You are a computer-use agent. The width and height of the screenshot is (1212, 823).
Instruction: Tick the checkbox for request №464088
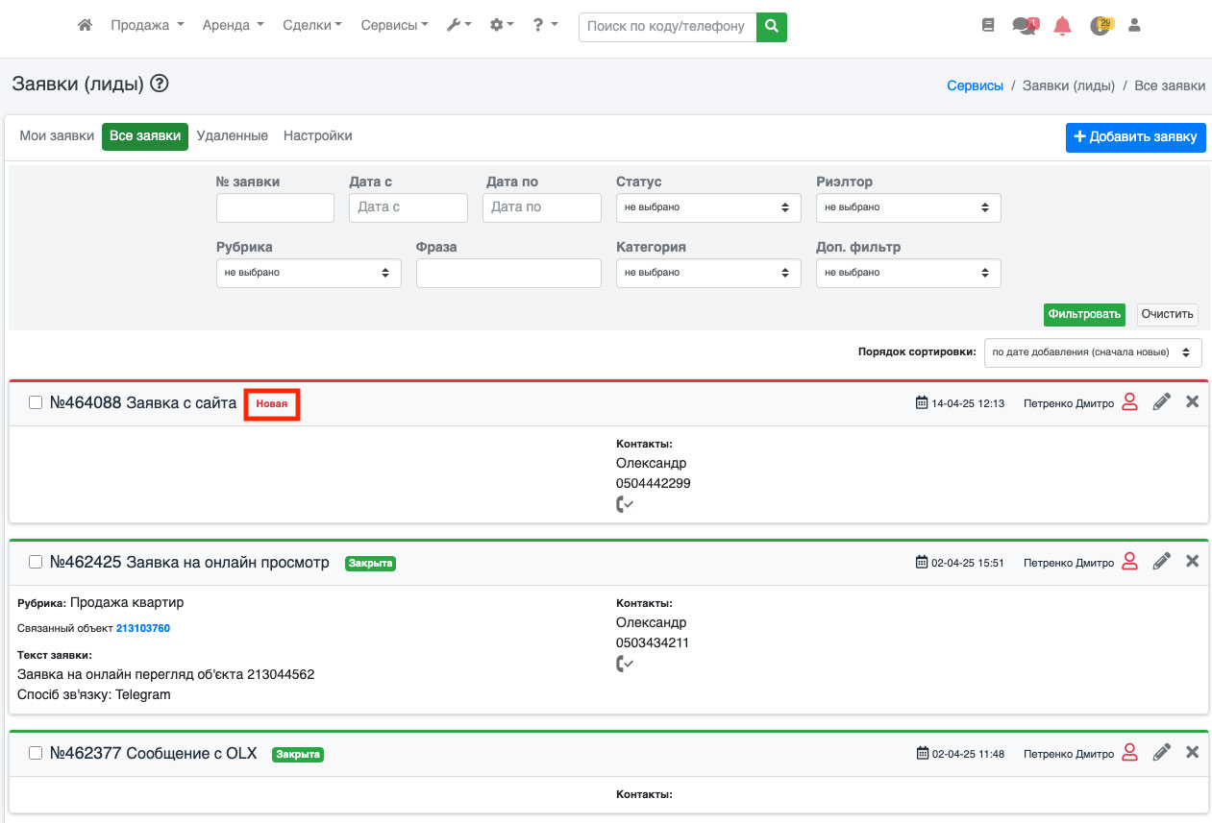[36, 403]
